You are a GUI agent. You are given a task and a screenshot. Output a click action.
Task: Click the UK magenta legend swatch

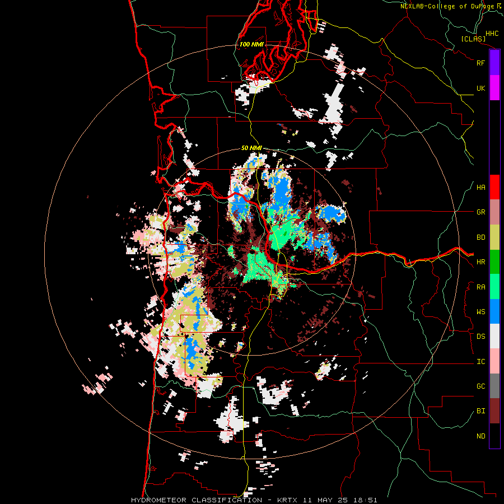click(494, 88)
